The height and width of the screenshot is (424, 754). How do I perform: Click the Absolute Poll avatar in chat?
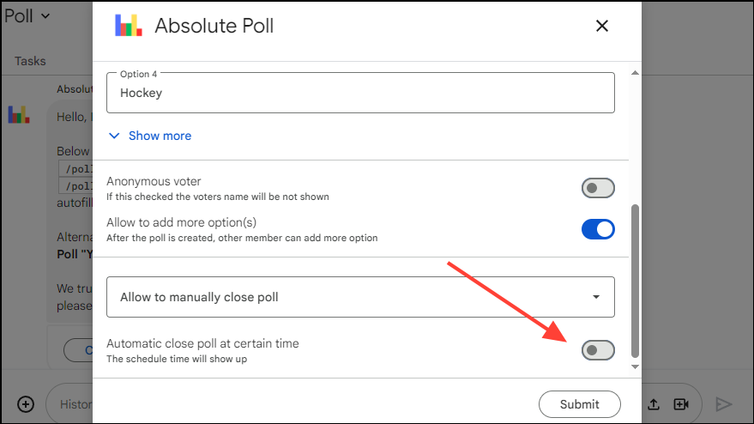(x=19, y=114)
